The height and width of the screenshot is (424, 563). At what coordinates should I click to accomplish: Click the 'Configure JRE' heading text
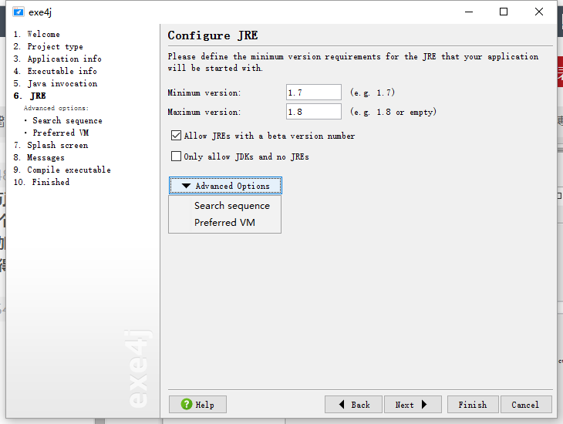(x=213, y=35)
